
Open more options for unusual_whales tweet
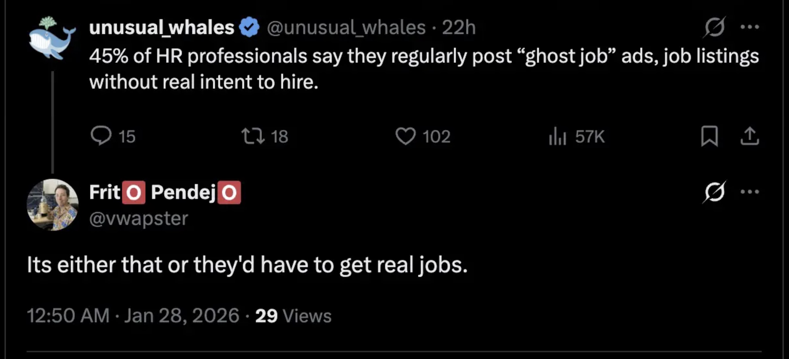coord(750,27)
